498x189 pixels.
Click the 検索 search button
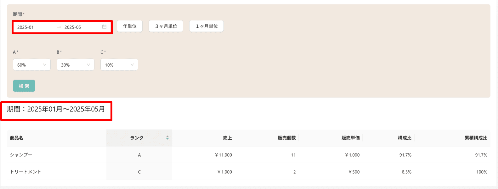coord(24,86)
